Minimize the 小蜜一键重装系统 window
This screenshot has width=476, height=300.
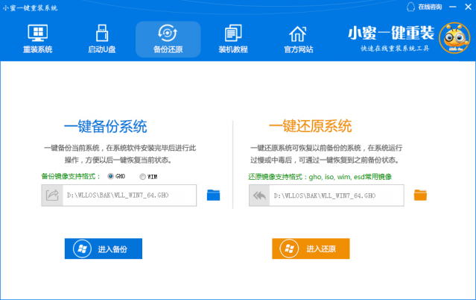(454, 7)
